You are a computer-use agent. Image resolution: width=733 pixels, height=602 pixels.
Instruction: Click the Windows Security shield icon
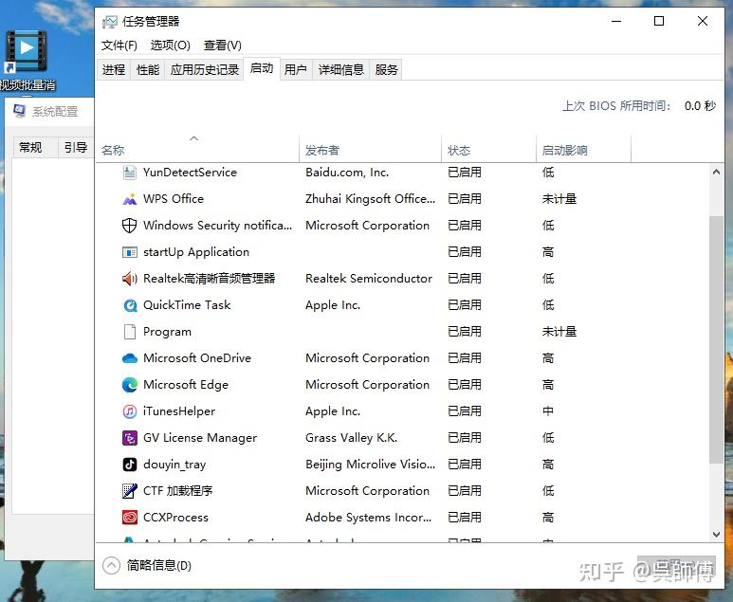(x=130, y=226)
